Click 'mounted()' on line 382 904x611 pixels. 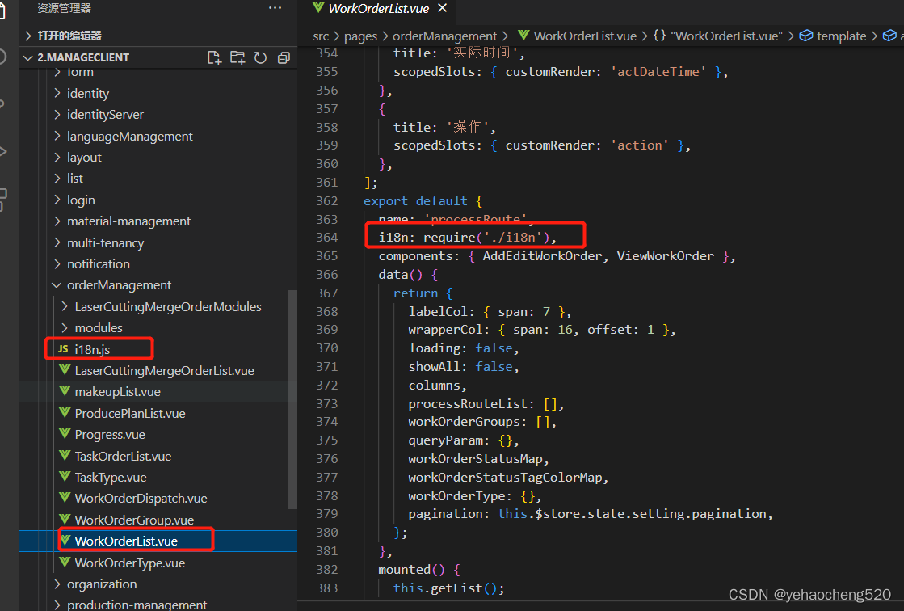click(412, 570)
